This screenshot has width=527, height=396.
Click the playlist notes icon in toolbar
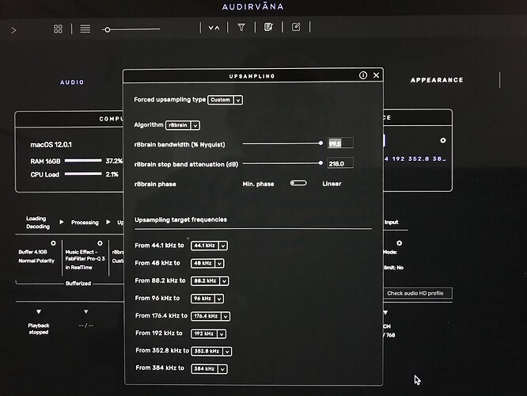tap(268, 27)
